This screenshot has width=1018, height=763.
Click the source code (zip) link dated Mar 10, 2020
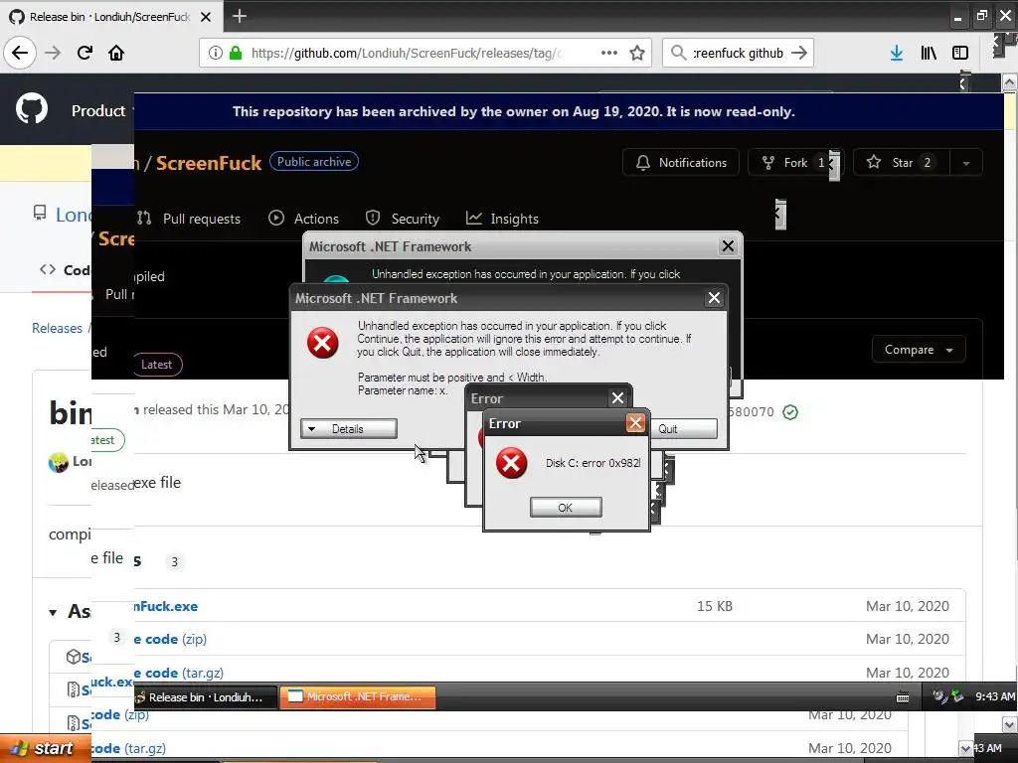(170, 639)
